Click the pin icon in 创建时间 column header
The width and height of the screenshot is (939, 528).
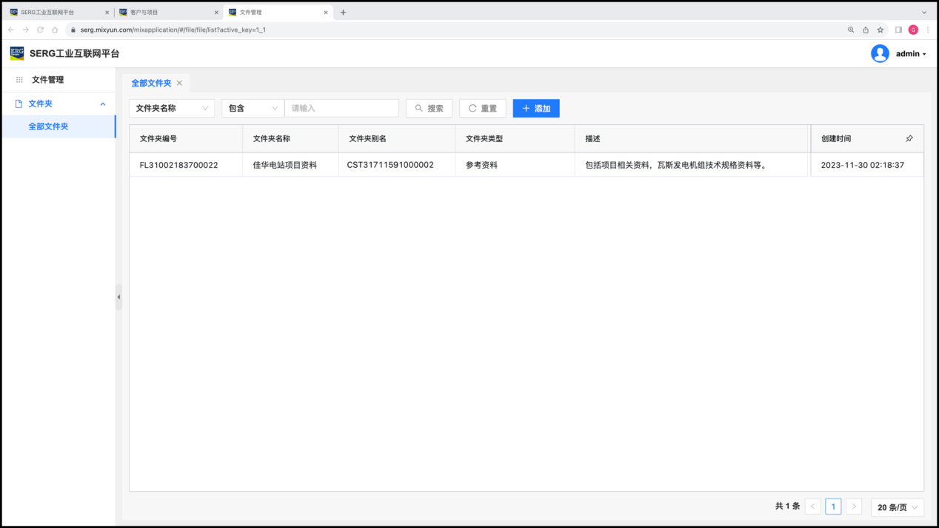point(909,139)
